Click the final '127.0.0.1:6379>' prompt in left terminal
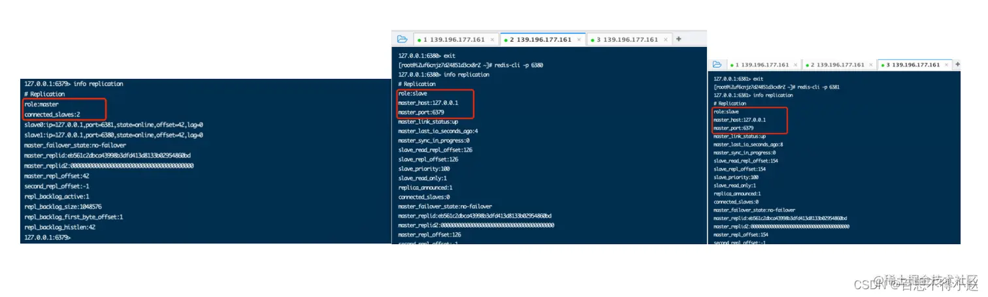Image resolution: width=988 pixels, height=297 pixels. point(47,237)
